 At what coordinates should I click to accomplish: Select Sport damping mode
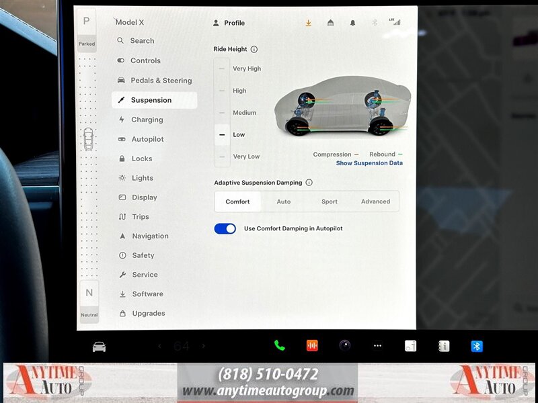click(x=330, y=201)
